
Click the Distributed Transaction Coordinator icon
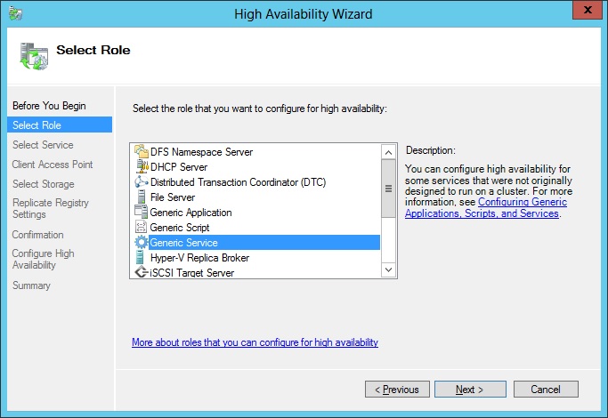pyautogui.click(x=142, y=181)
